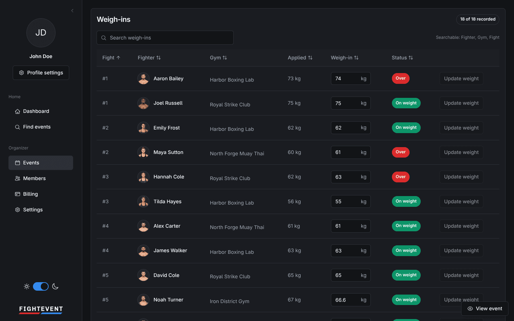Open the Members page

click(x=41, y=178)
